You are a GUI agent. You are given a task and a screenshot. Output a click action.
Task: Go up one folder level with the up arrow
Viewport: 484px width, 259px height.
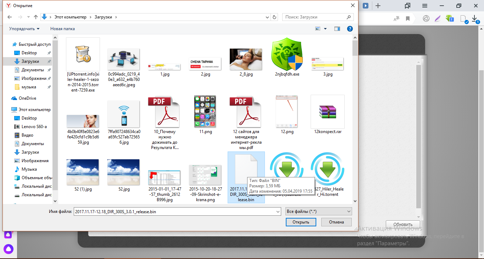coord(36,17)
